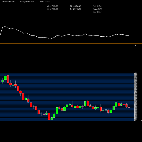
Task: Select the 'OL: 2.91' value
Action: click(97, 12)
